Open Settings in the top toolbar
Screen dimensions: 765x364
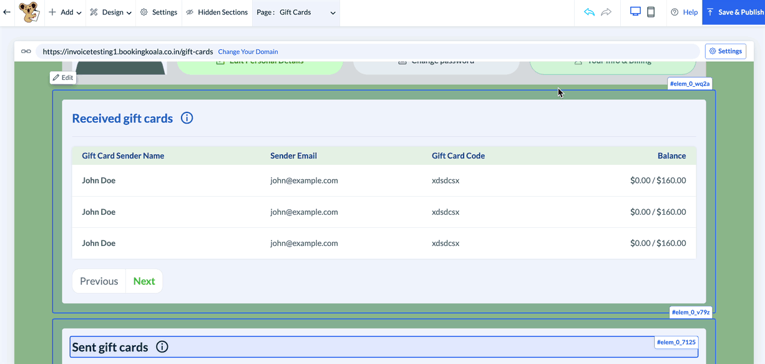[158, 12]
